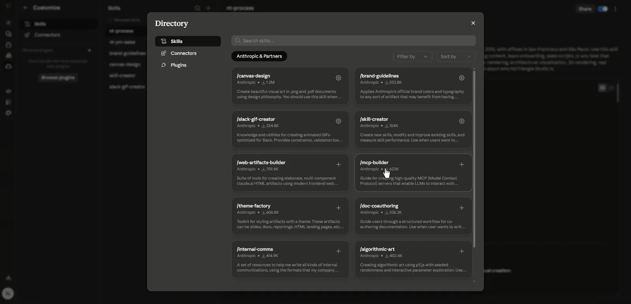631x304 pixels.
Task: Open the Filter by dropdown
Action: click(413, 56)
